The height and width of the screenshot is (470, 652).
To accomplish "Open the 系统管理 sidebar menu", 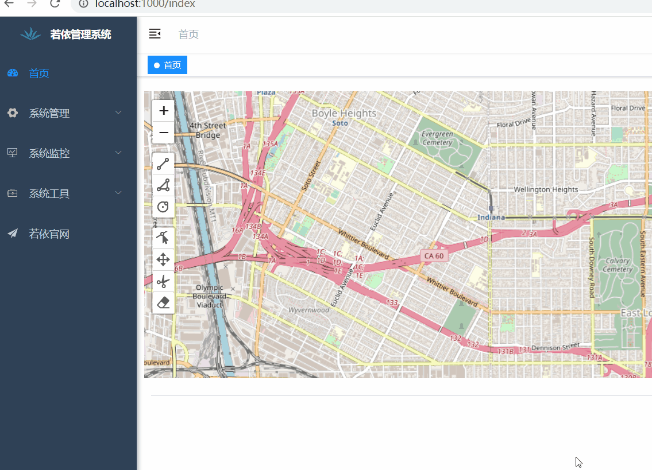I will (68, 113).
